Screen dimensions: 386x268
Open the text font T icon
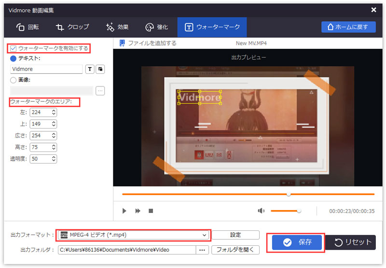[x=90, y=69]
